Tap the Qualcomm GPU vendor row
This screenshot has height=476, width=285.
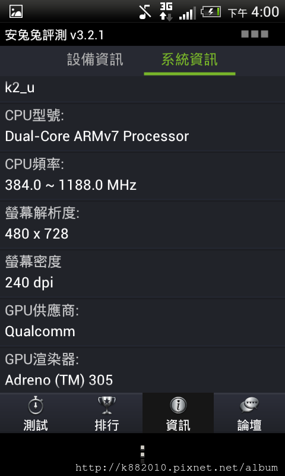142,323
